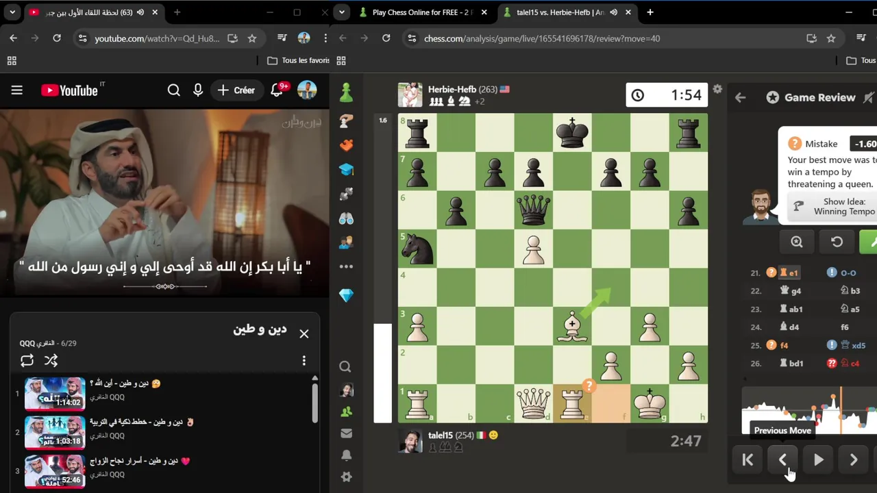Image resolution: width=877 pixels, height=493 pixels.
Task: Go back using Game Review arrow
Action: tap(740, 98)
